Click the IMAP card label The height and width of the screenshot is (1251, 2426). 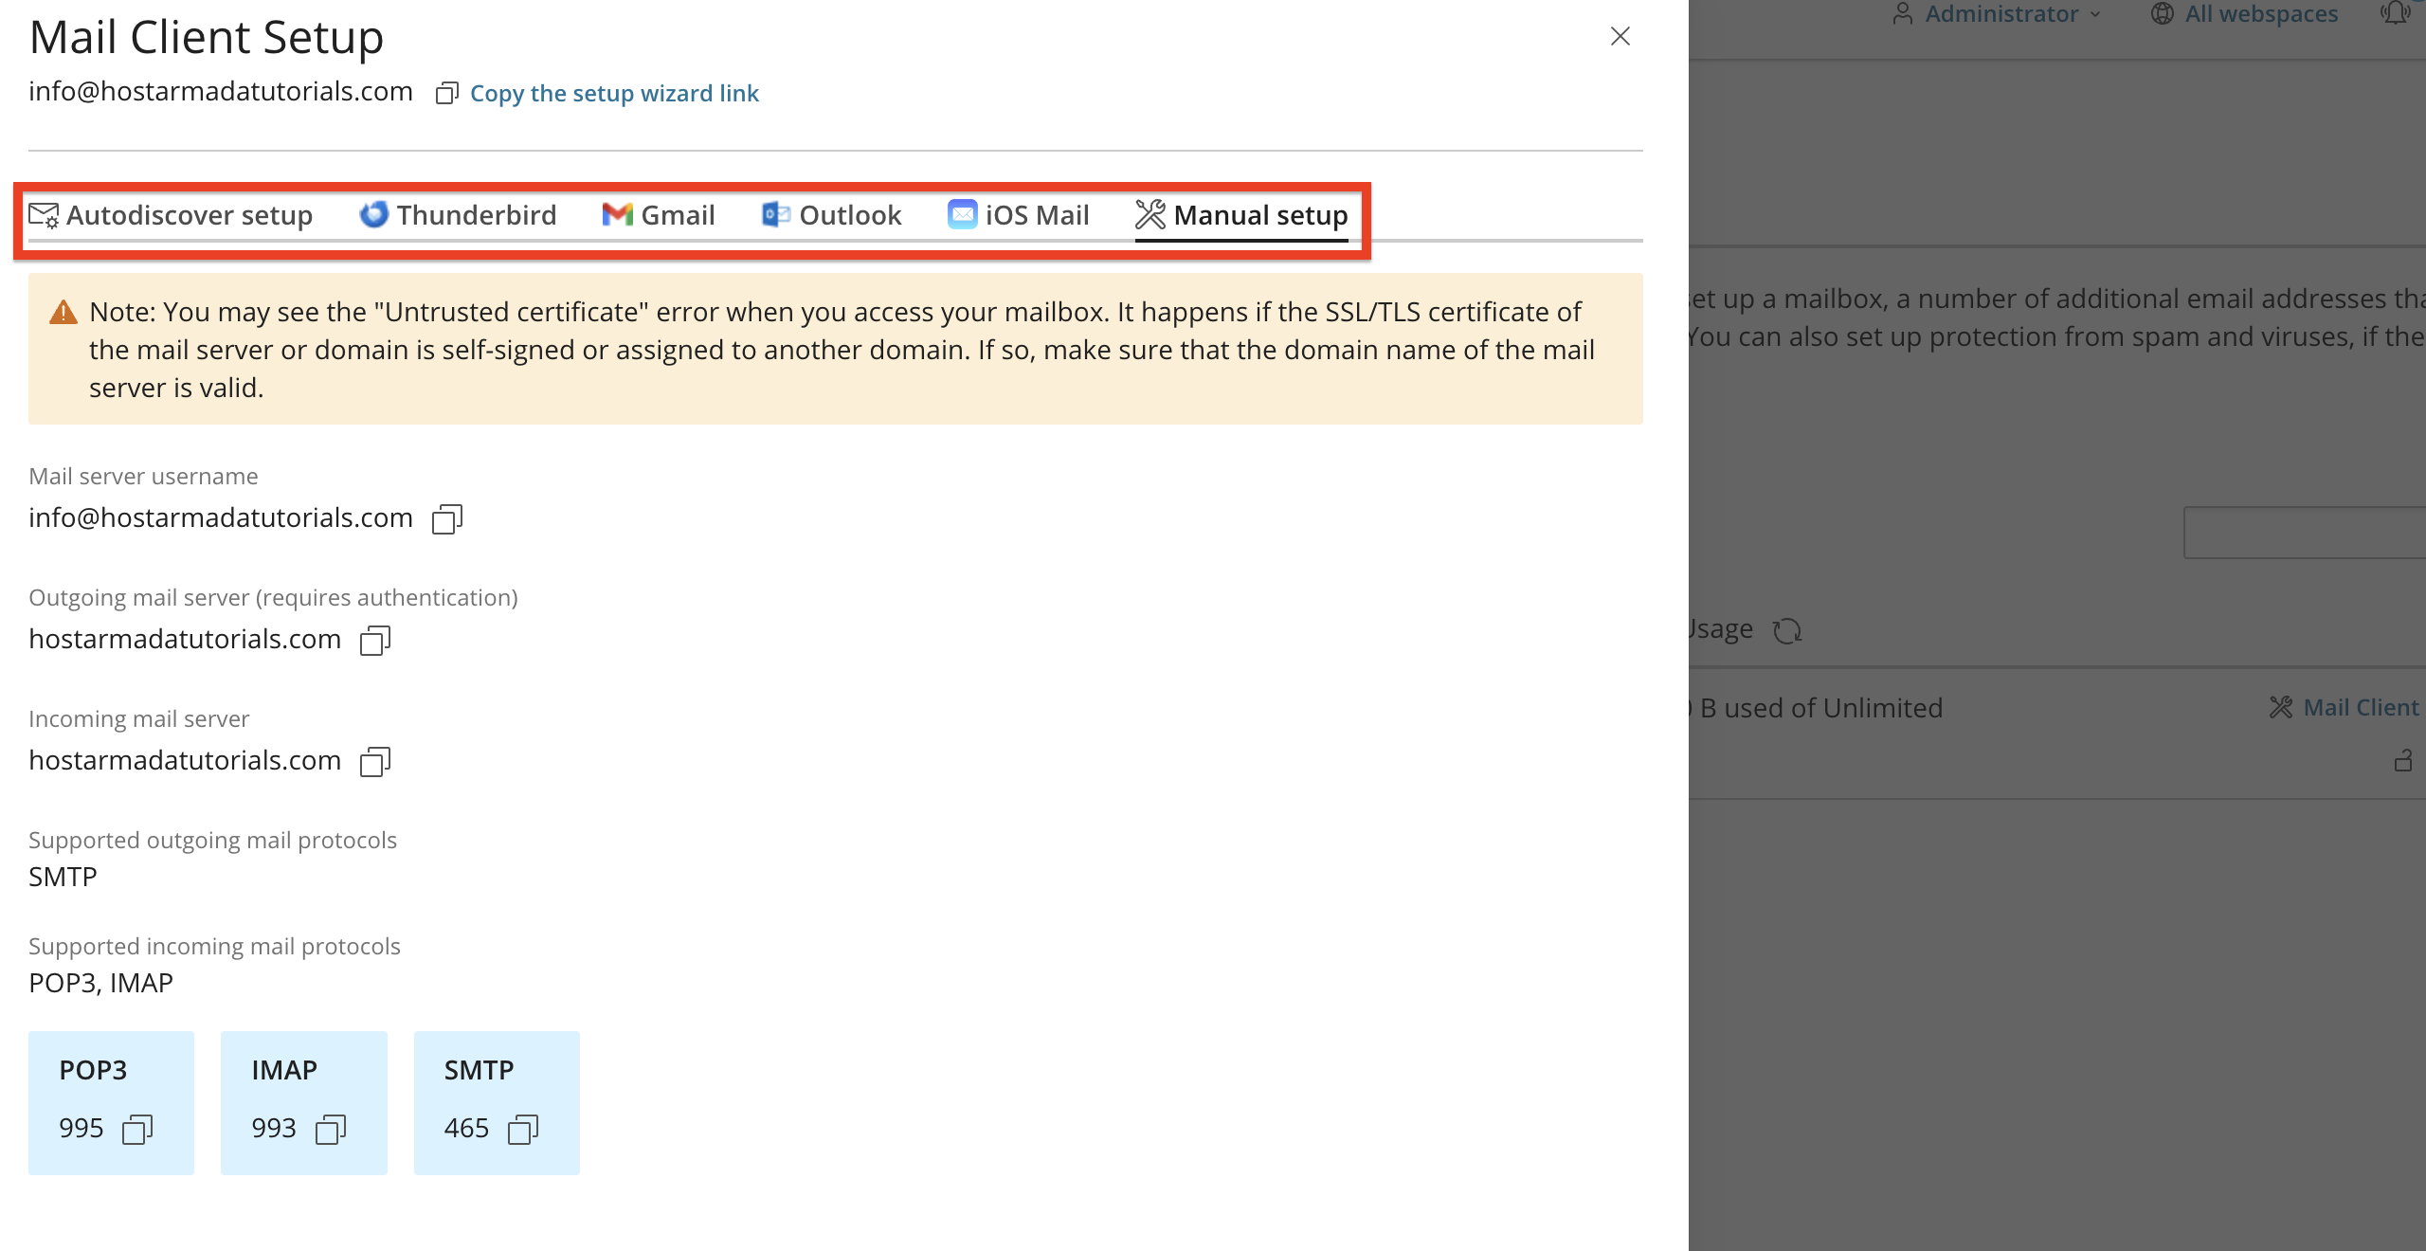(x=284, y=1070)
